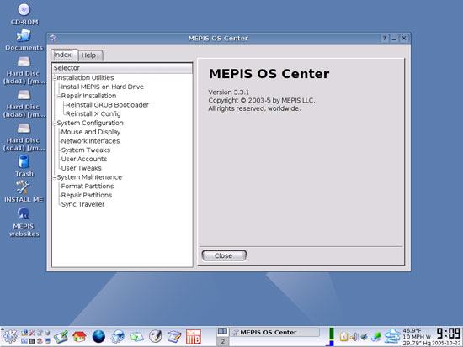Screen dimensions: 463x347
Task: Switch to virtual desktop 1 pager
Action: (x=222, y=332)
